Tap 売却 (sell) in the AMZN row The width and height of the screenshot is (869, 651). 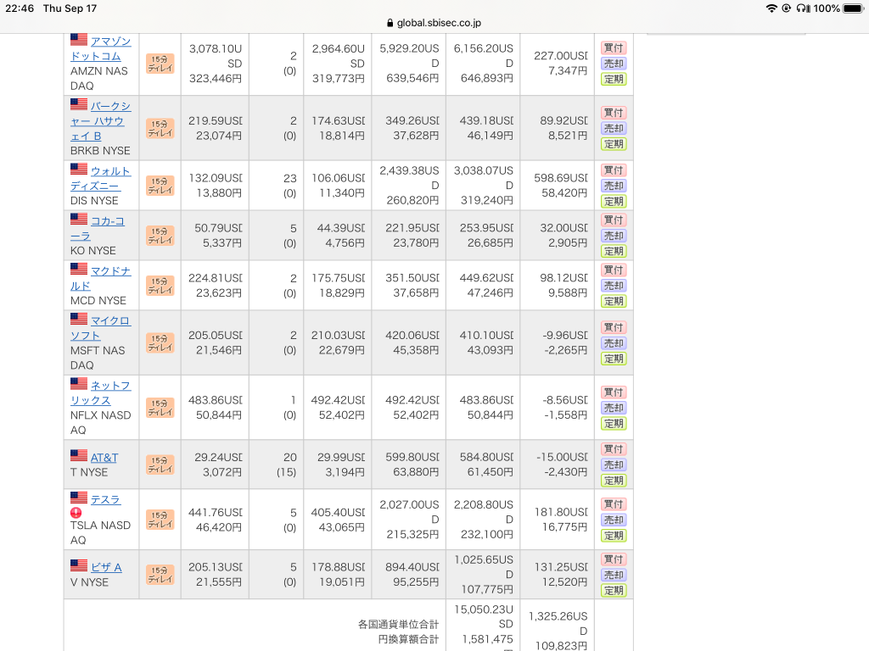[x=614, y=64]
